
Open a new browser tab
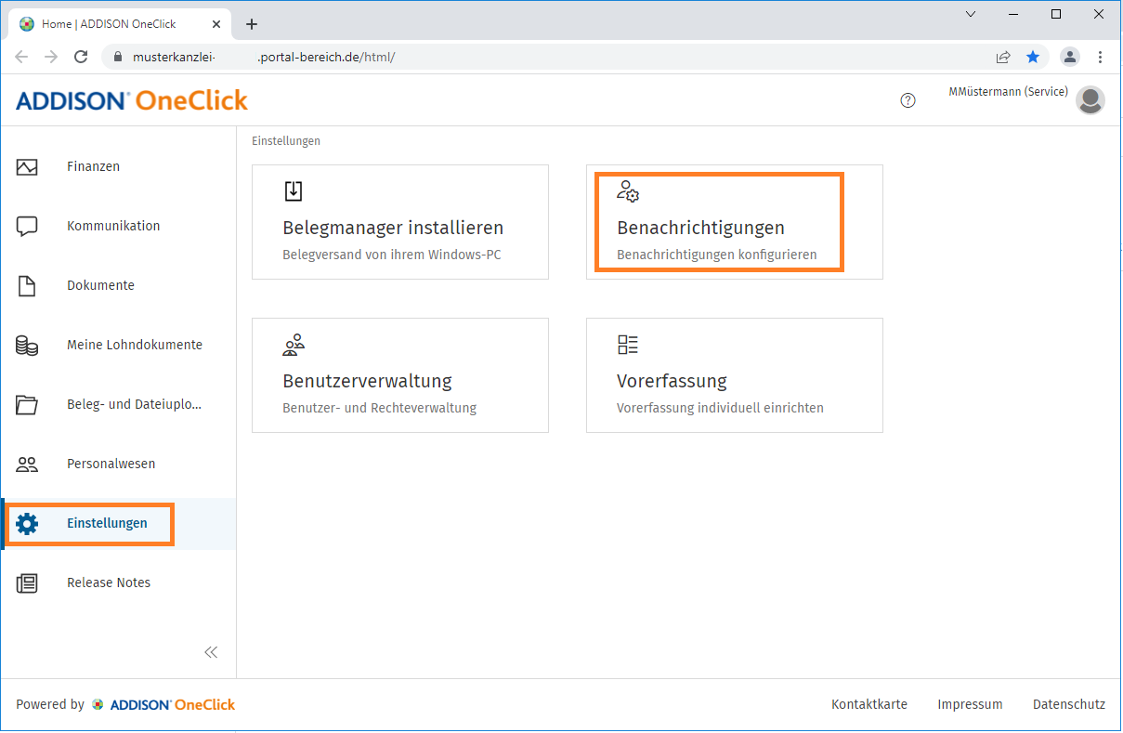coord(252,24)
